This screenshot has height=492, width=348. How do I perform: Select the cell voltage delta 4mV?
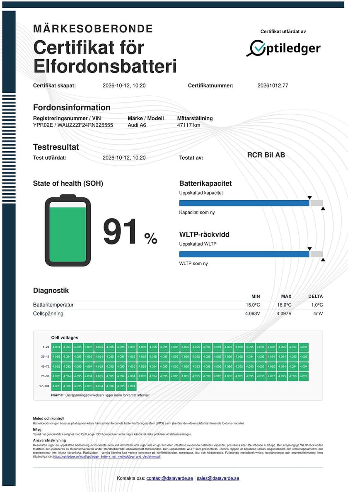click(318, 313)
